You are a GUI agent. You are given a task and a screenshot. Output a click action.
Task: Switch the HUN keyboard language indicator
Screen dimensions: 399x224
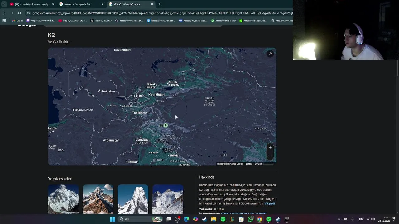[360, 219]
